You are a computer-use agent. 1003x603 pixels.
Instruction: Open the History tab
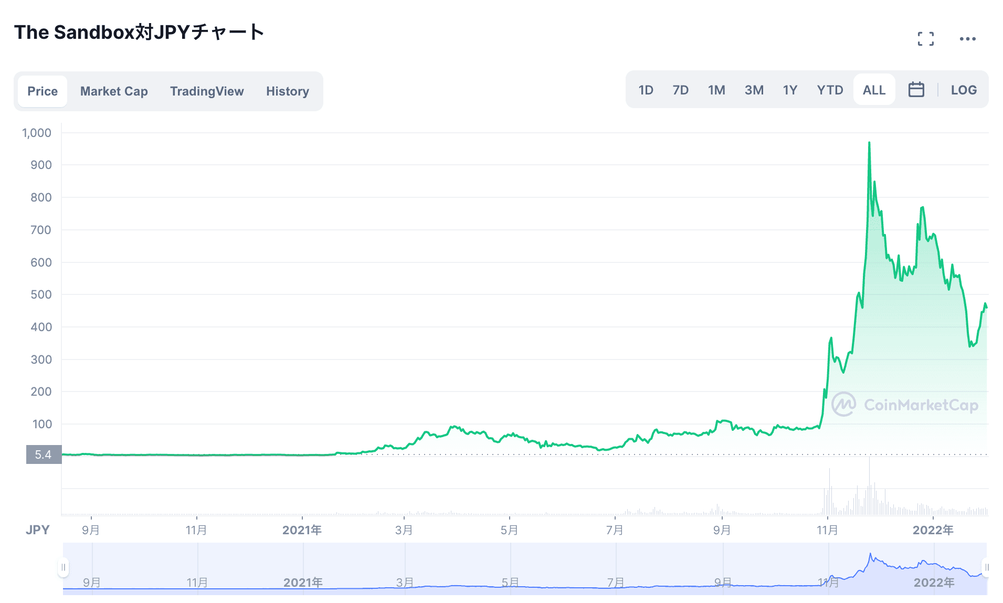[287, 91]
